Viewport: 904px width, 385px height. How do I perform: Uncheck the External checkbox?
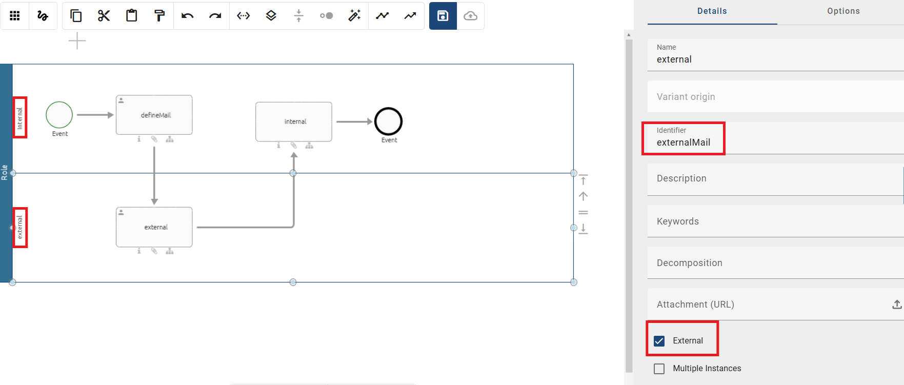(659, 341)
